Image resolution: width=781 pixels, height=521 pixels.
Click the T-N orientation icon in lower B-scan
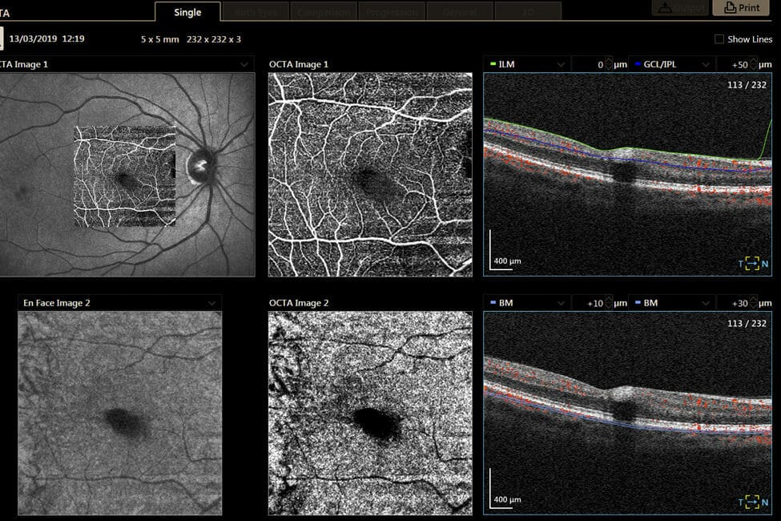[x=752, y=502]
